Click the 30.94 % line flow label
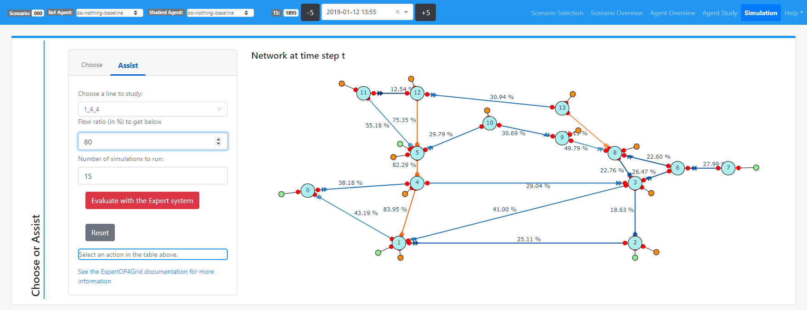The image size is (807, 310). coord(502,97)
